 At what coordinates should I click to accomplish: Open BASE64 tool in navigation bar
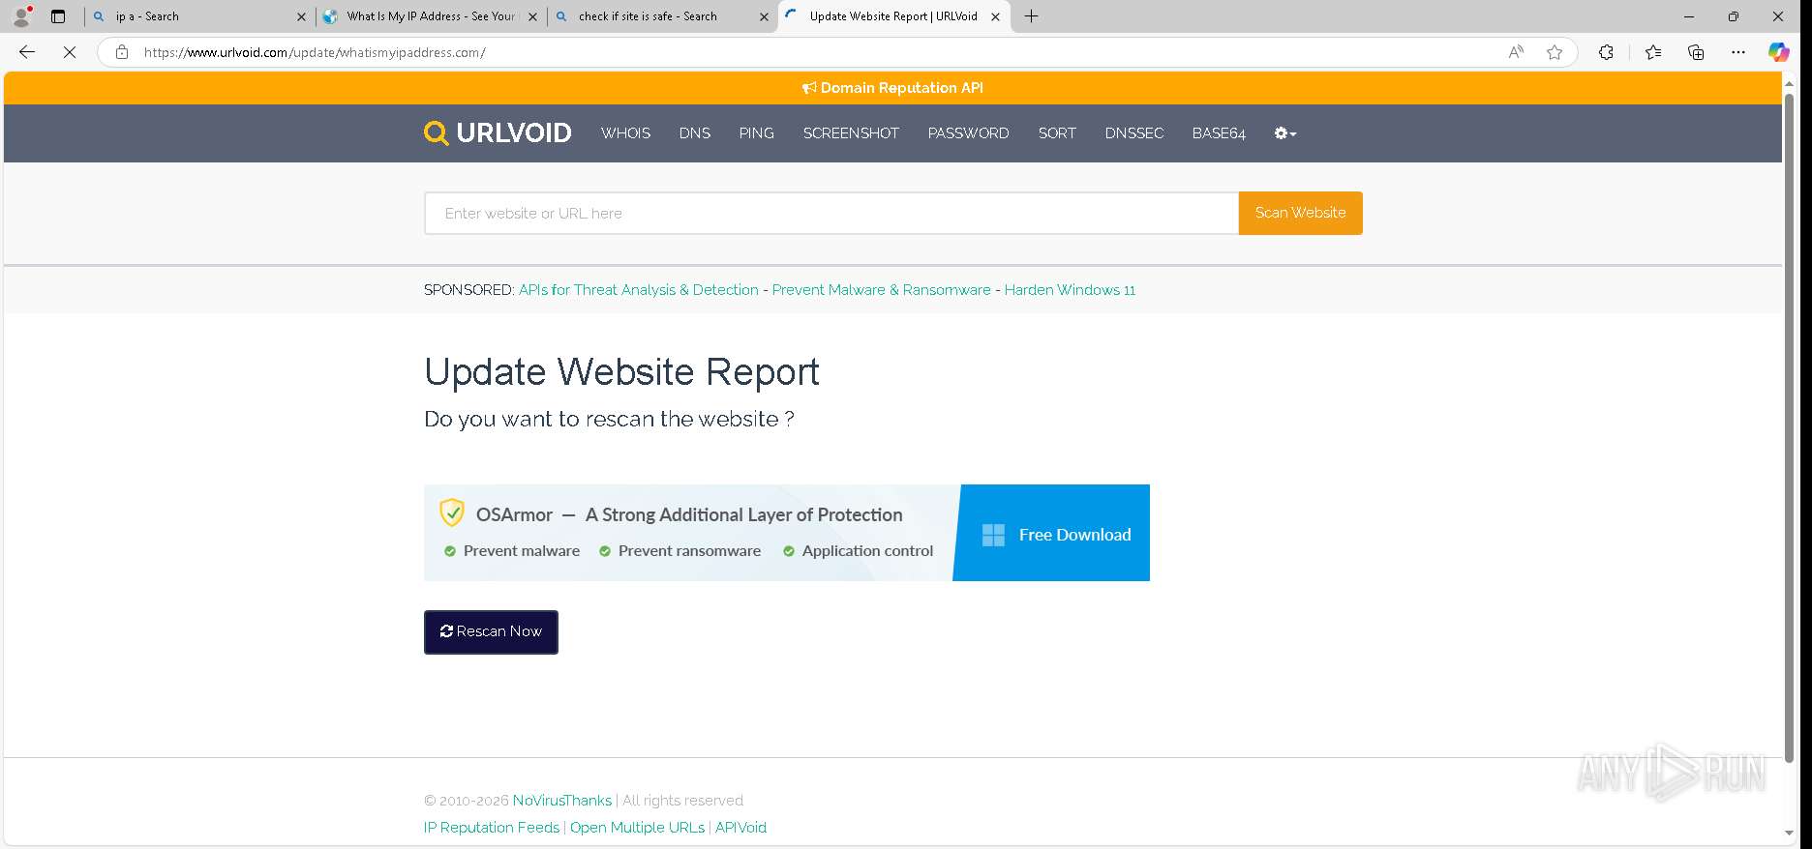point(1219,133)
